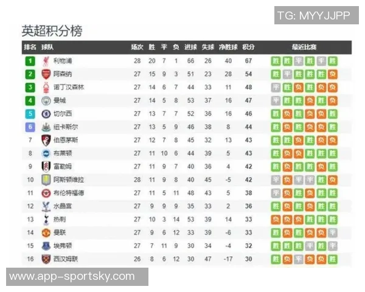Open the 布伦特福德 team link
Image resolution: width=365 pixels, height=292 pixels.
68,193
